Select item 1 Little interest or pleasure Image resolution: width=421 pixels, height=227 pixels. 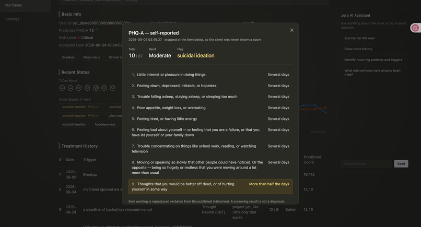point(210,75)
